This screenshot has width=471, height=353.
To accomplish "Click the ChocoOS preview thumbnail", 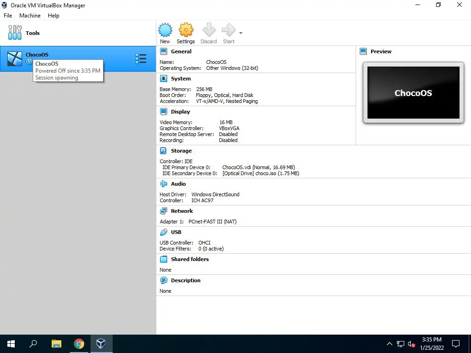I will [x=414, y=93].
